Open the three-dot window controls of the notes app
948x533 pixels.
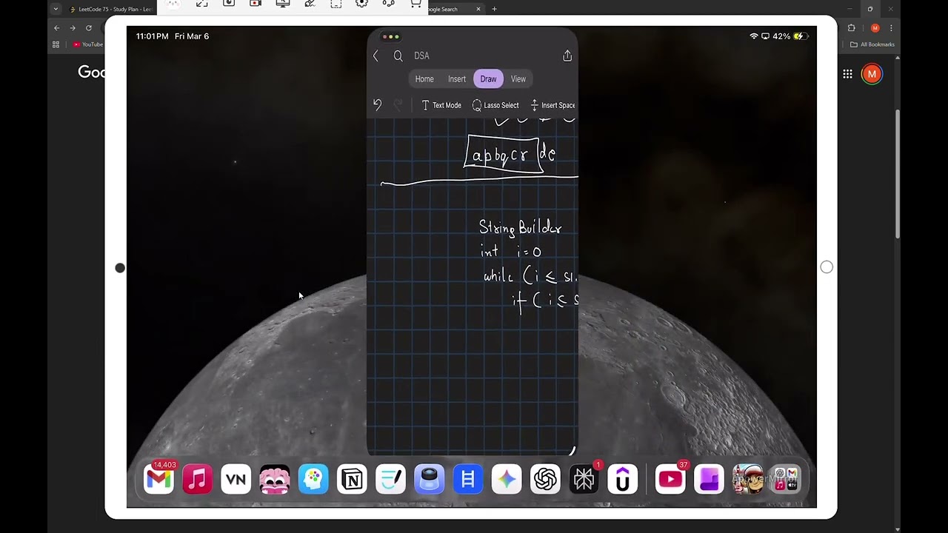click(x=390, y=37)
